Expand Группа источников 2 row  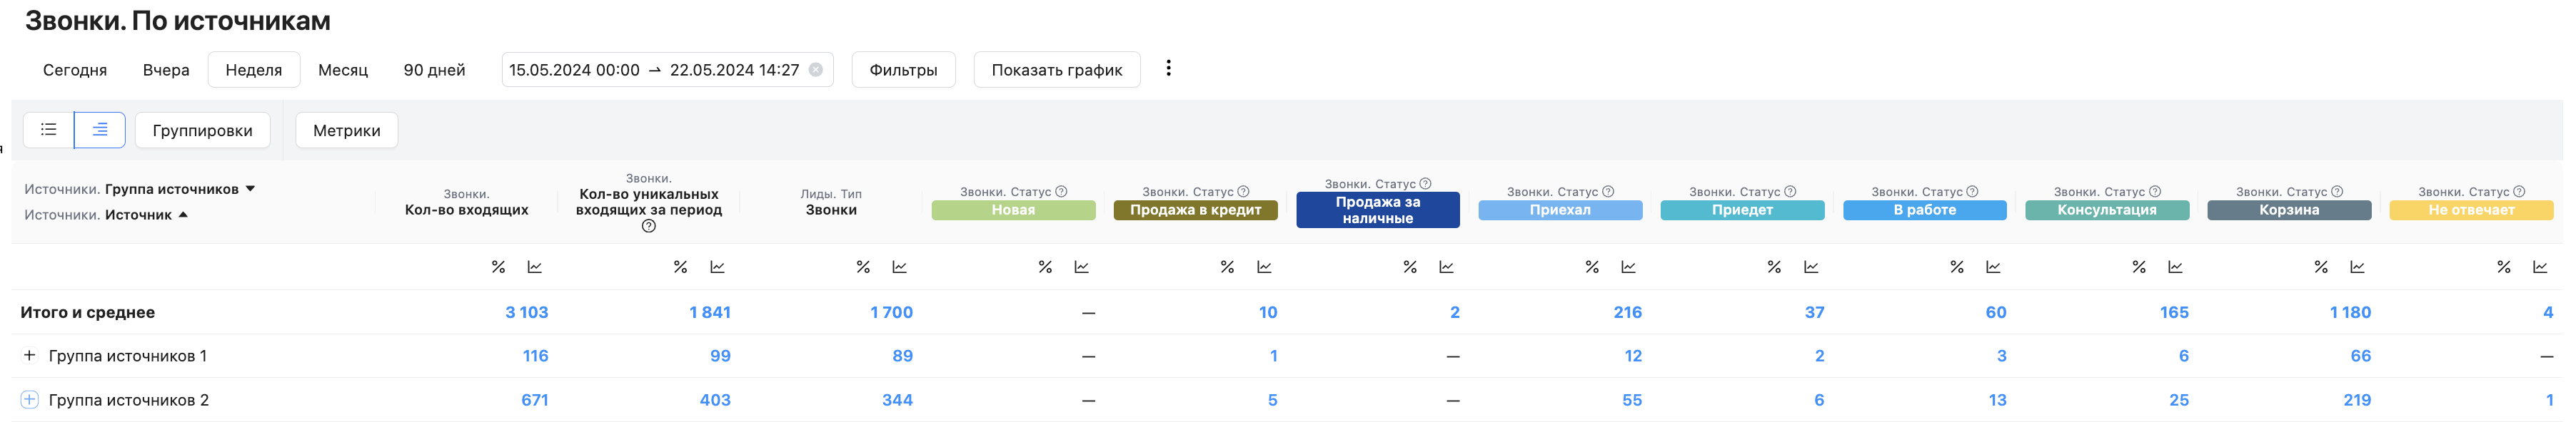pos(29,399)
